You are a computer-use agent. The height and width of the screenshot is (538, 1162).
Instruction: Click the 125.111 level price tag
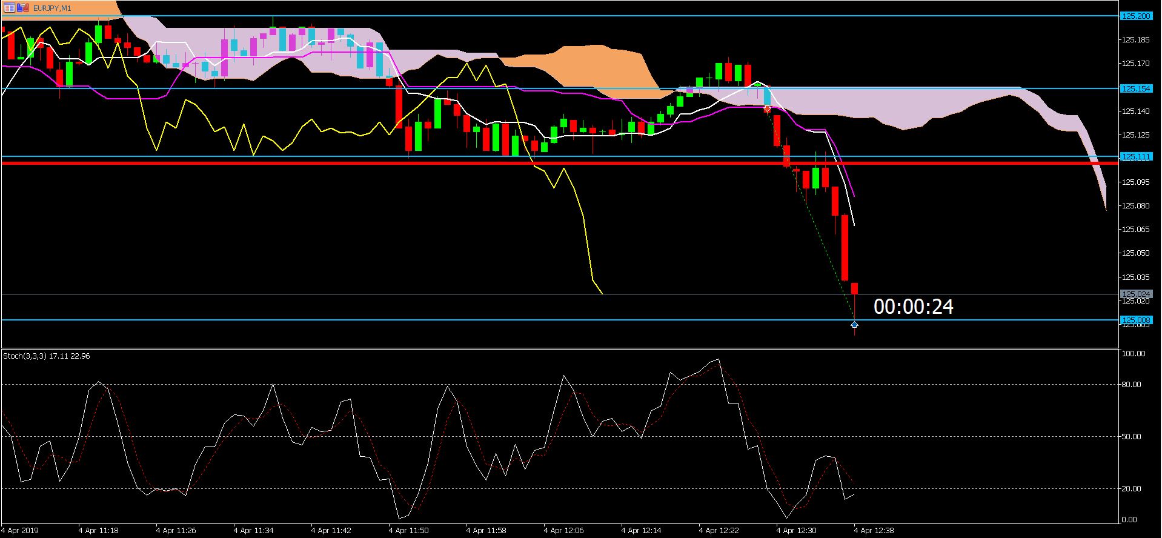coord(1136,156)
